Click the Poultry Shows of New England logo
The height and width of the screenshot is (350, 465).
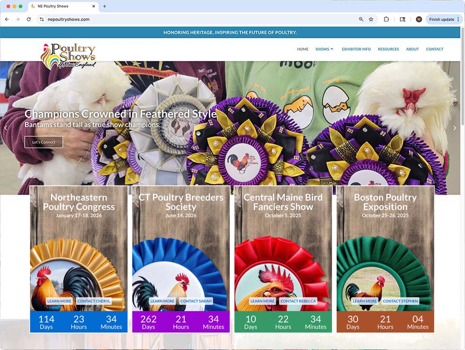pos(68,56)
